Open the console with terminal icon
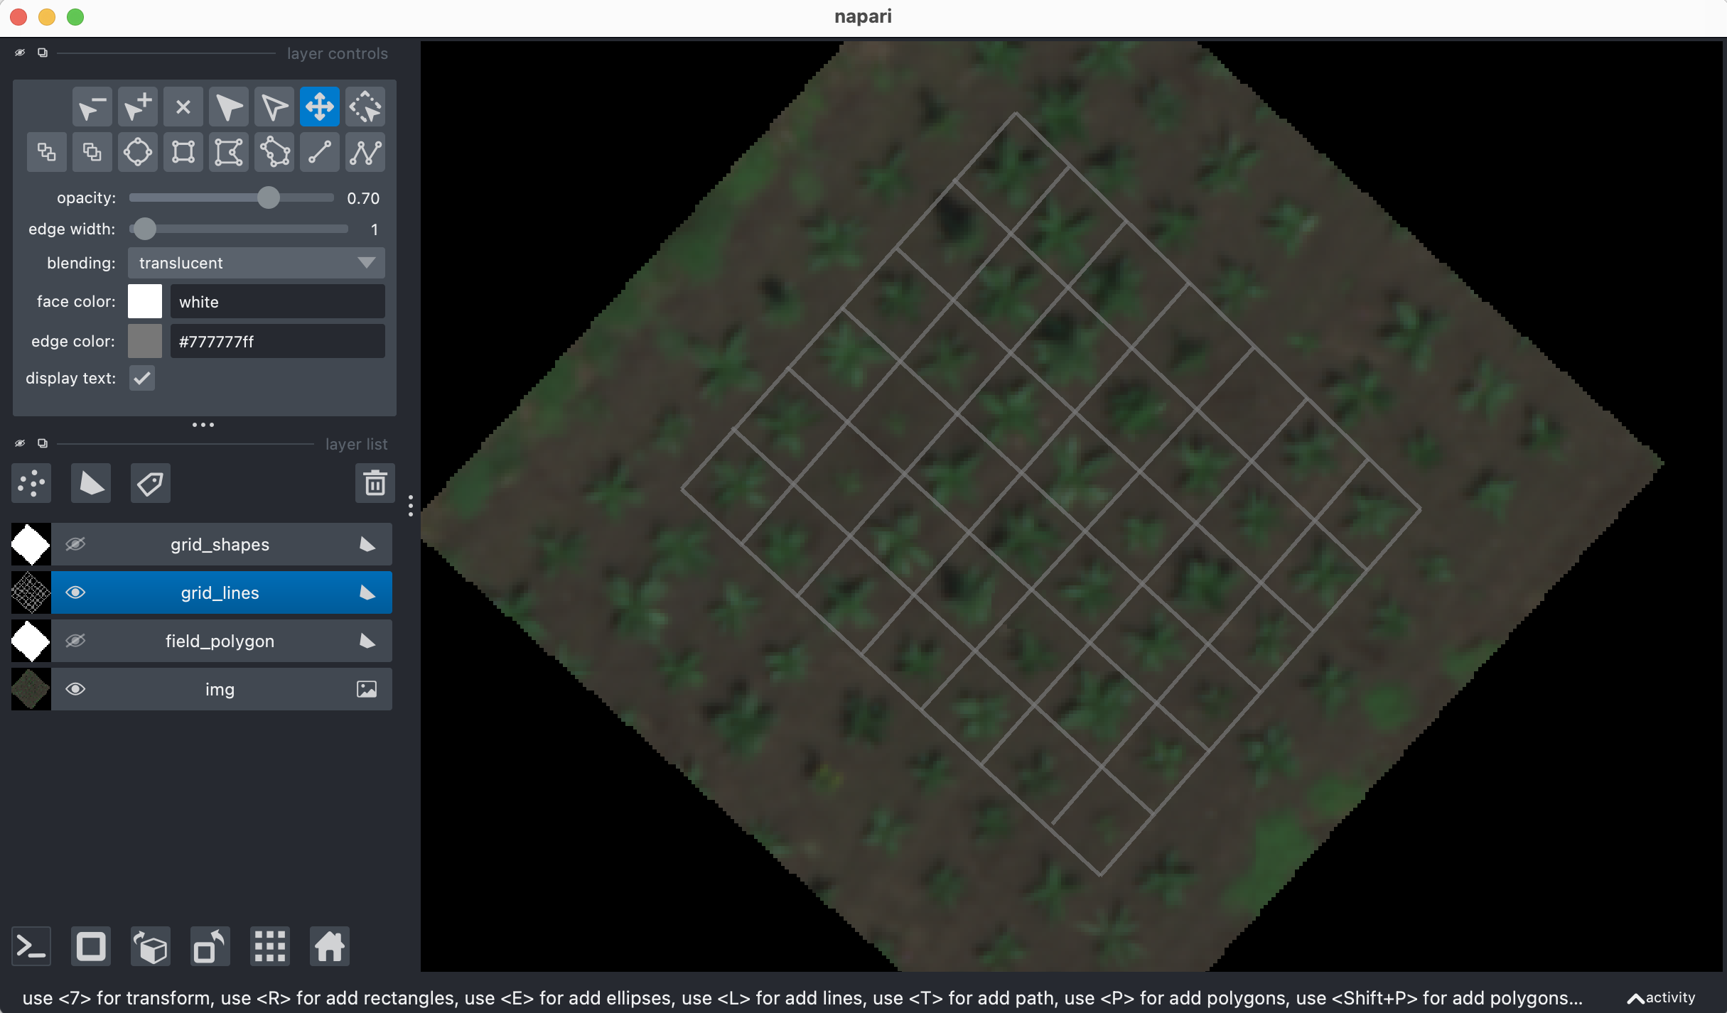Image resolution: width=1727 pixels, height=1013 pixels. (x=31, y=946)
